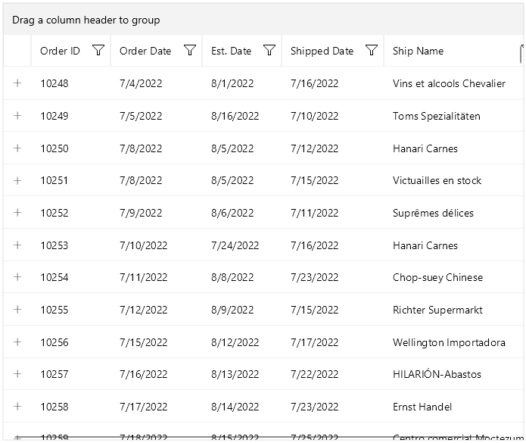Click the est. date 7/24/2022
526x443 pixels.
[x=235, y=245]
